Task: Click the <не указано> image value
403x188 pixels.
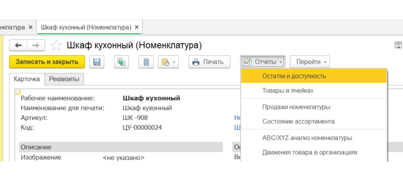Action: pos(123,158)
